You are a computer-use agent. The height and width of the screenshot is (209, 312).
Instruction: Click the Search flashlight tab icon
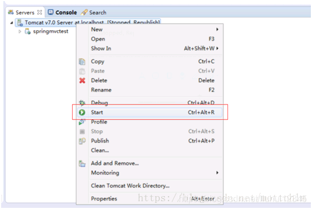84,12
